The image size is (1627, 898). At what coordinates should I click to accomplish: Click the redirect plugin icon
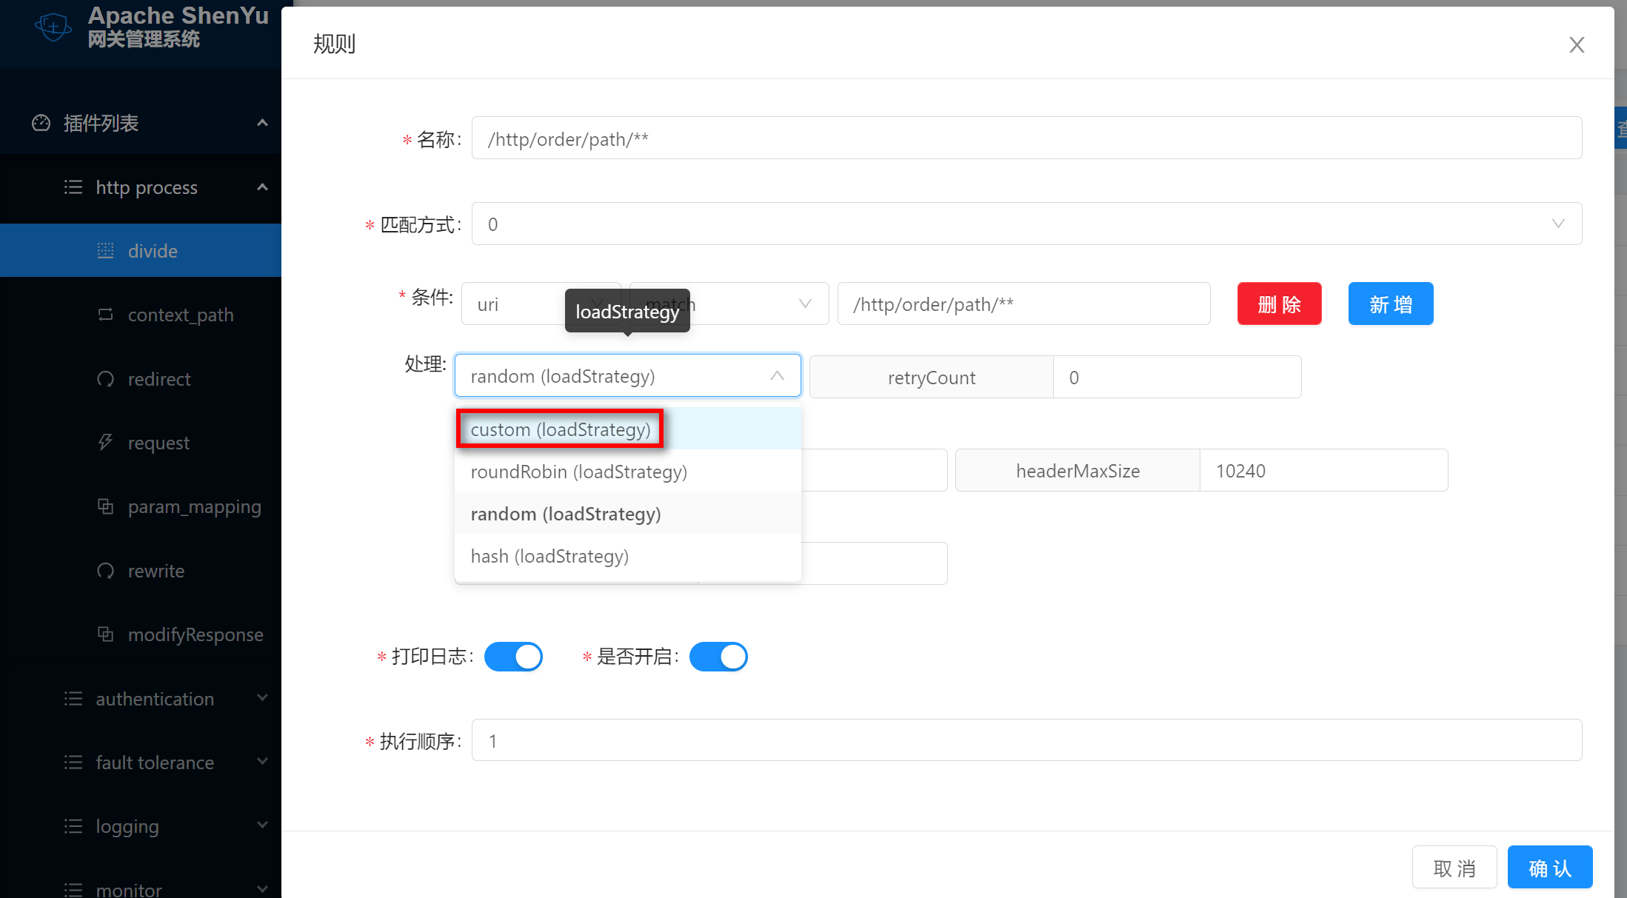[x=105, y=379]
